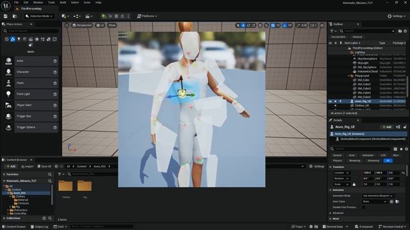Open the Platforms dropdown
This screenshot has height=230, width=410.
147,16
